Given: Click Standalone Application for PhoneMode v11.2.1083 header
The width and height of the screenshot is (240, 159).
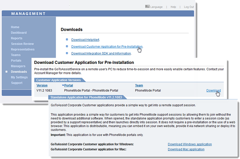Looking at the screenshot, I should tap(86, 97).
